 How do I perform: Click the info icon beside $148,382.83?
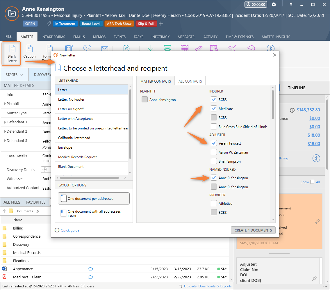292,110
